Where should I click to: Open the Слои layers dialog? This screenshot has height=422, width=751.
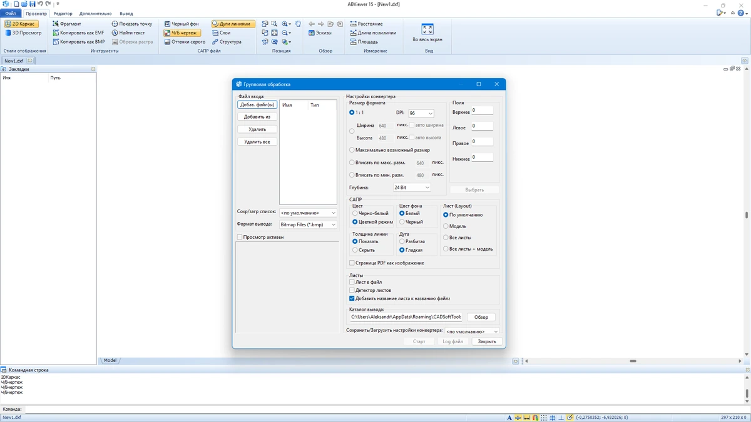coord(222,33)
